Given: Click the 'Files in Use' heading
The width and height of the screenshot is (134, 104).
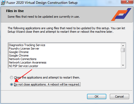Looking at the screenshot, I should point(15,11).
